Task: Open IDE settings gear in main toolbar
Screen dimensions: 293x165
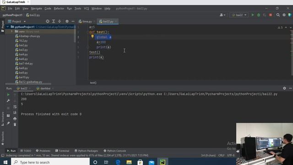Action: pyautogui.click(x=284, y=15)
